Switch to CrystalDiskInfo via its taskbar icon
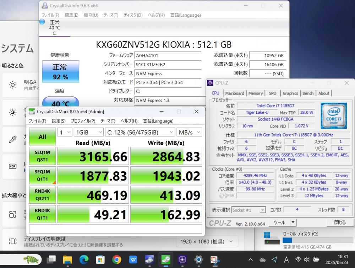The height and width of the screenshot is (268, 355). 149,259
